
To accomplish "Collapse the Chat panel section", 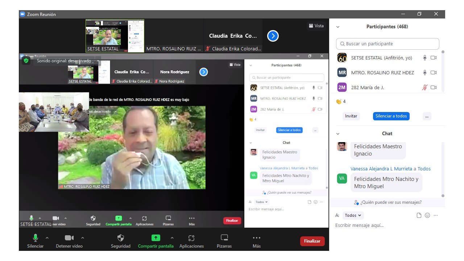I will tap(338, 134).
